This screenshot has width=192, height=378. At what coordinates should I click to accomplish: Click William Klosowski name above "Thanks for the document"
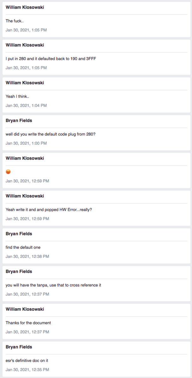[25, 309]
